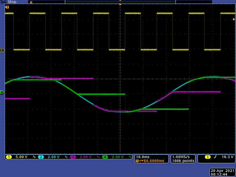Click the waveform record overview bar at top
236x177 pixels.
point(120,2)
